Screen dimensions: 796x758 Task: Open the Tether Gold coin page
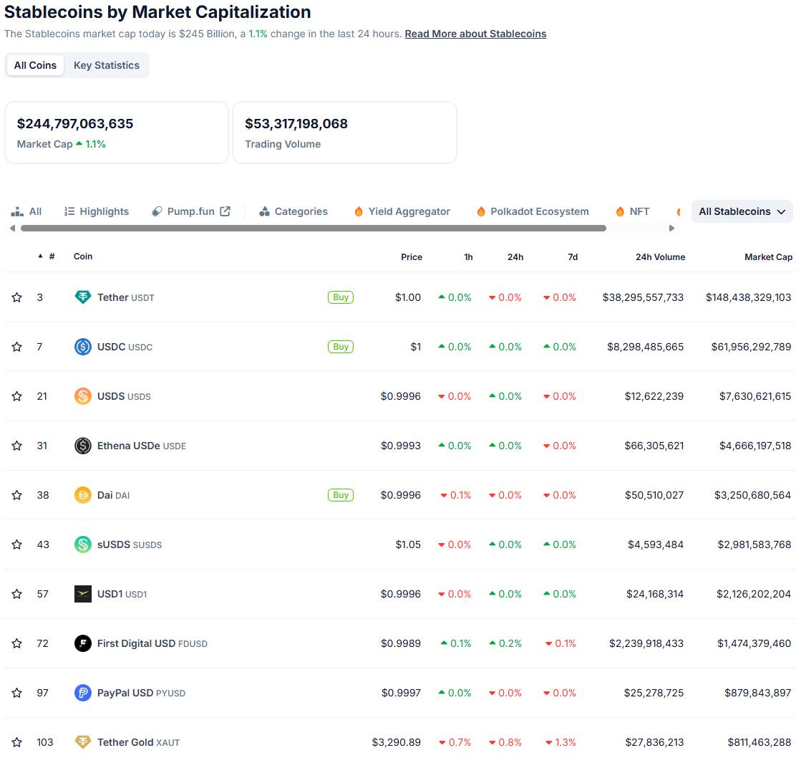point(139,742)
